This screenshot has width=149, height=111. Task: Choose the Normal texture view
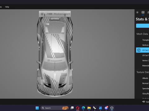click(142, 83)
